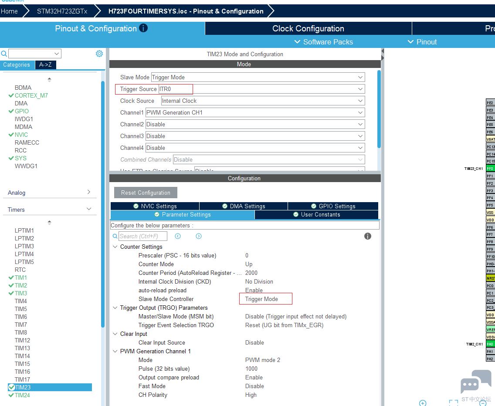Go to Home breadcrumb
The height and width of the screenshot is (406, 495).
click(10, 11)
